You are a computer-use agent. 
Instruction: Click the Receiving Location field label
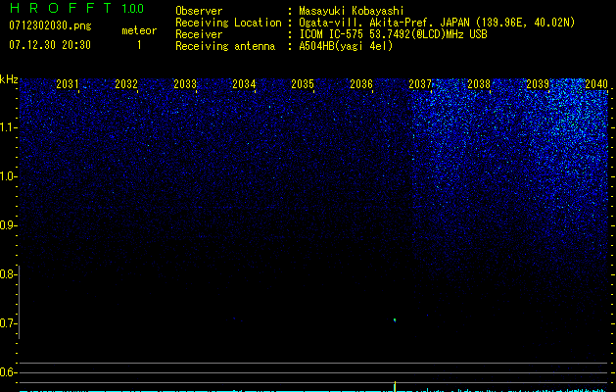click(228, 23)
